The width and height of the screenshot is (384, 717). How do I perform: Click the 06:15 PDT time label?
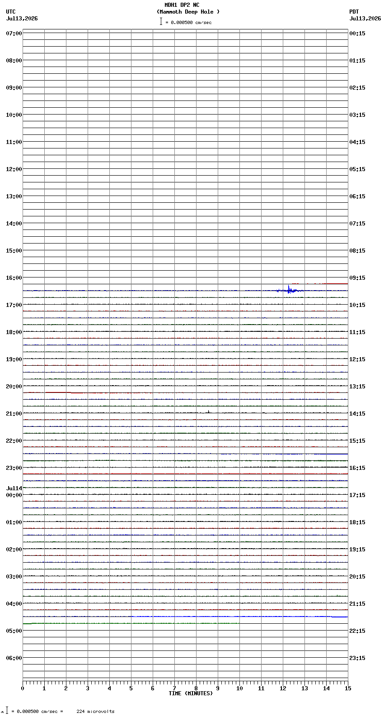(x=357, y=196)
